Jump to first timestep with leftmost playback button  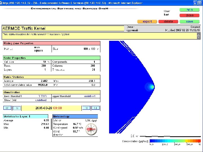point(7,108)
